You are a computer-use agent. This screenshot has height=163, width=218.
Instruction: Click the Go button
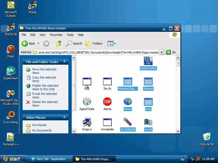point(171,52)
